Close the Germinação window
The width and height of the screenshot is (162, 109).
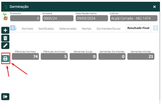click(154, 7)
